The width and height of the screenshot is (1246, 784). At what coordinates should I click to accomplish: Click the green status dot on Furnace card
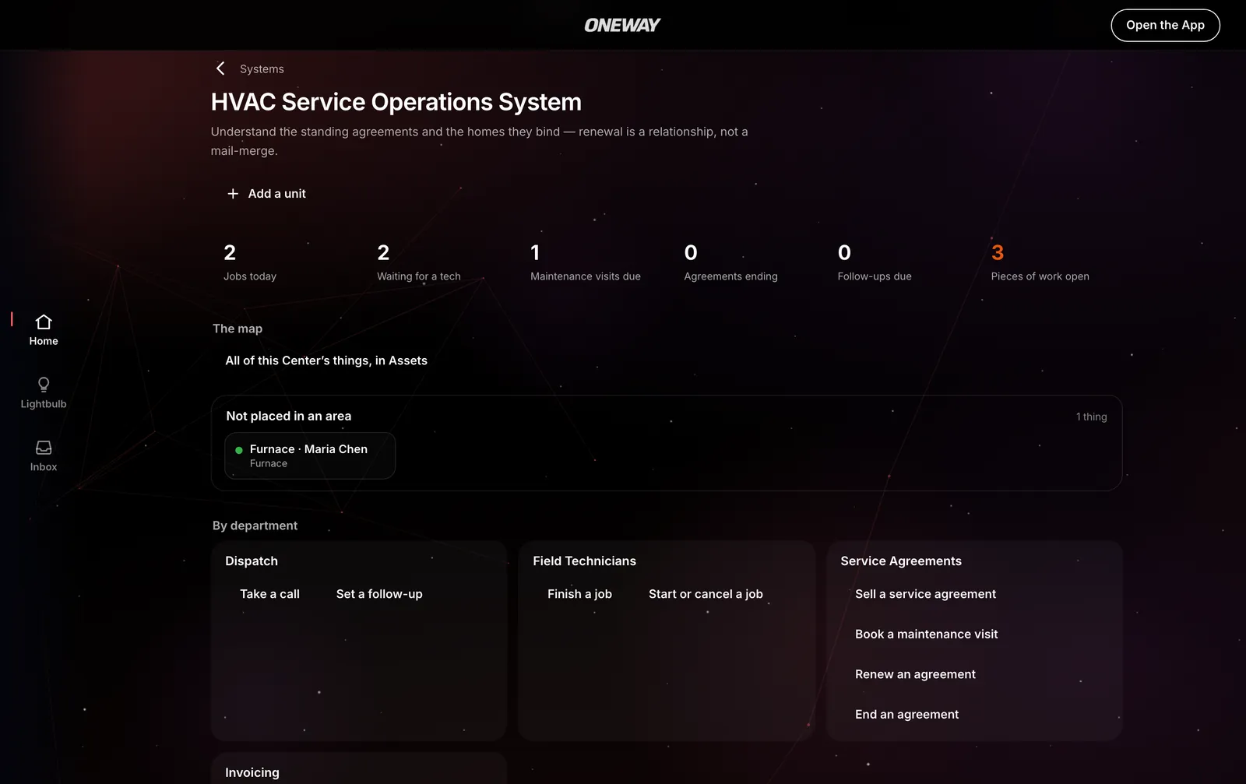coord(239,450)
